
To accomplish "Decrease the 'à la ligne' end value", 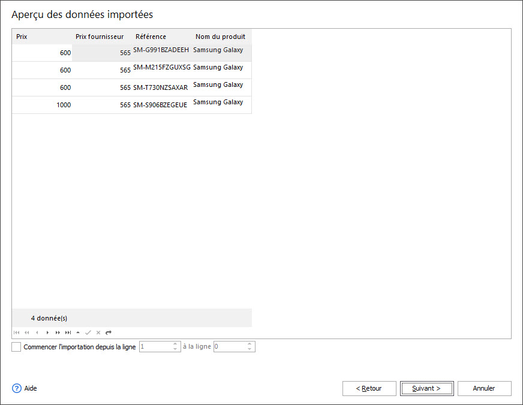I will tap(250, 349).
